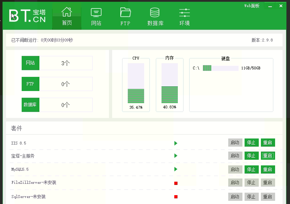Click the 3个 website count value
The image size is (290, 204).
click(66, 63)
